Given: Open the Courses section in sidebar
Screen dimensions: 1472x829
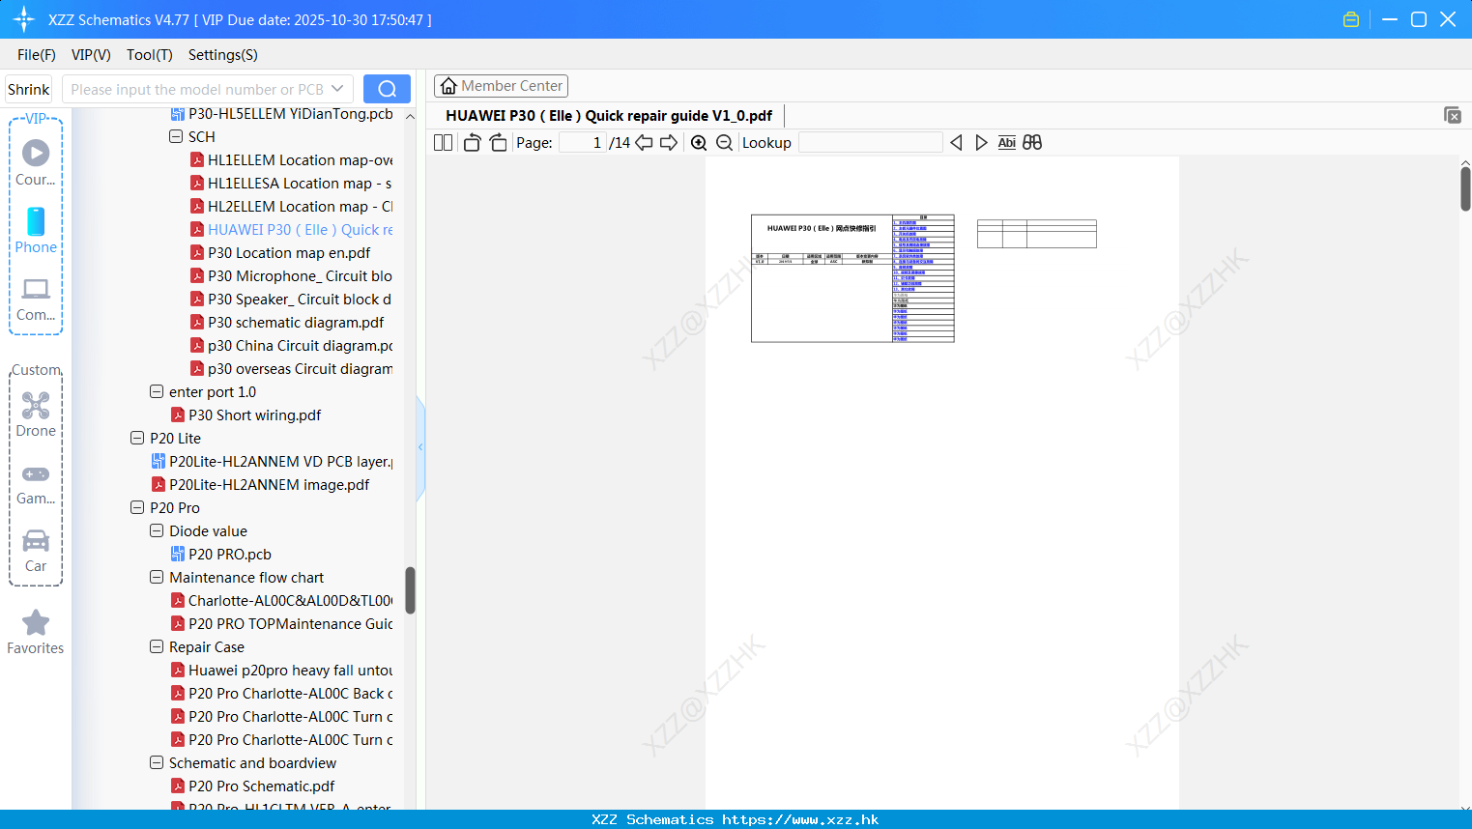Looking at the screenshot, I should coord(36,162).
